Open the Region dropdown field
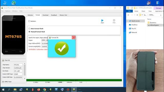Image resolution: width=164 pixels, height=92 pixels. coord(45,40)
